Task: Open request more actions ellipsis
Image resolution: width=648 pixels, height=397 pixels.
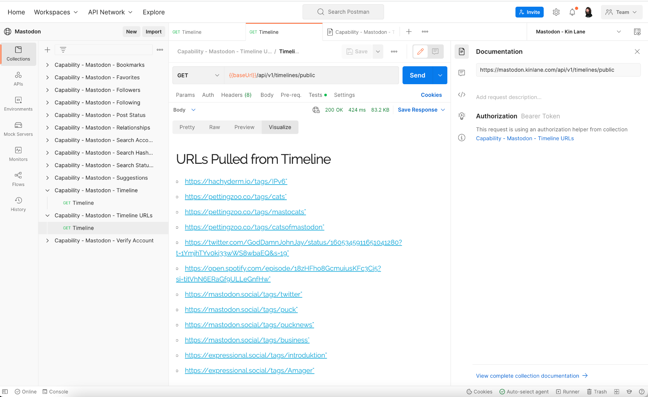Action: click(394, 51)
